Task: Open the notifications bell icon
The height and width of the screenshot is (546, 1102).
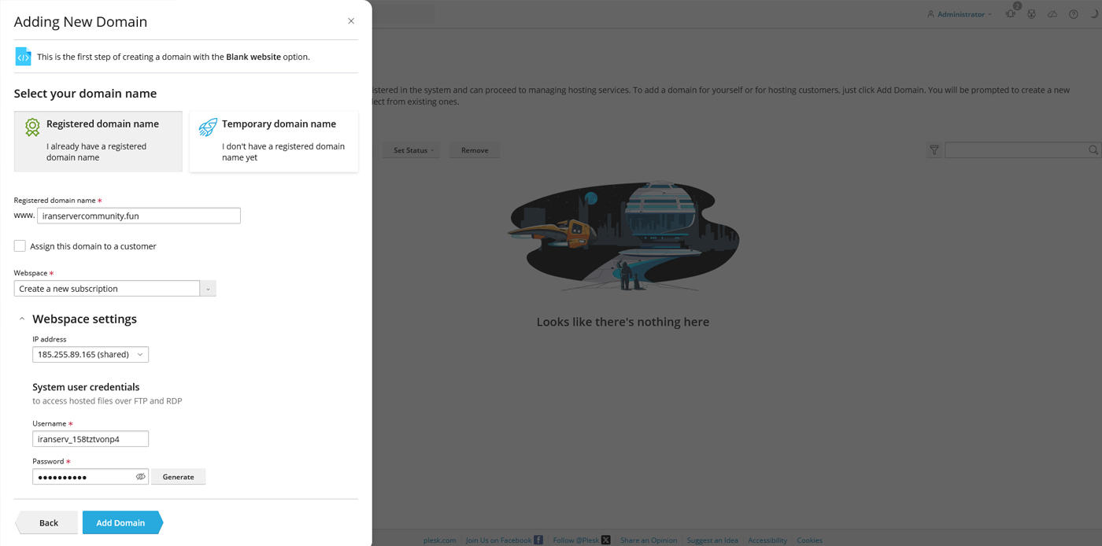Action: [x=1010, y=14]
